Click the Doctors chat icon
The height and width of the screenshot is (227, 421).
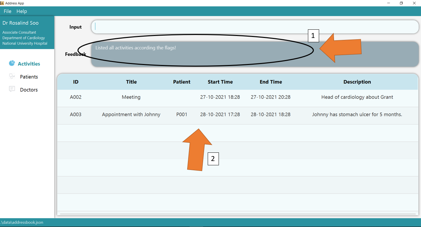click(12, 89)
